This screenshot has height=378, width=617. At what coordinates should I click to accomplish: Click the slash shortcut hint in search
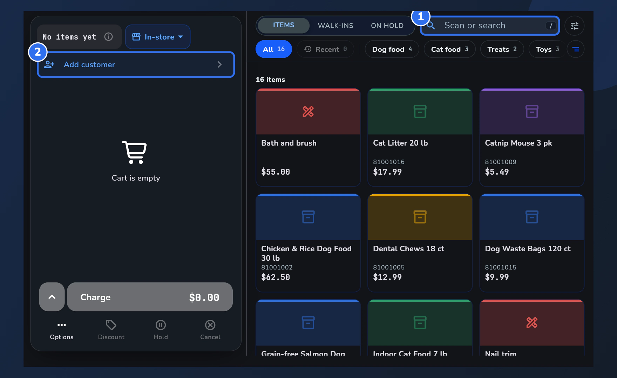pyautogui.click(x=551, y=26)
